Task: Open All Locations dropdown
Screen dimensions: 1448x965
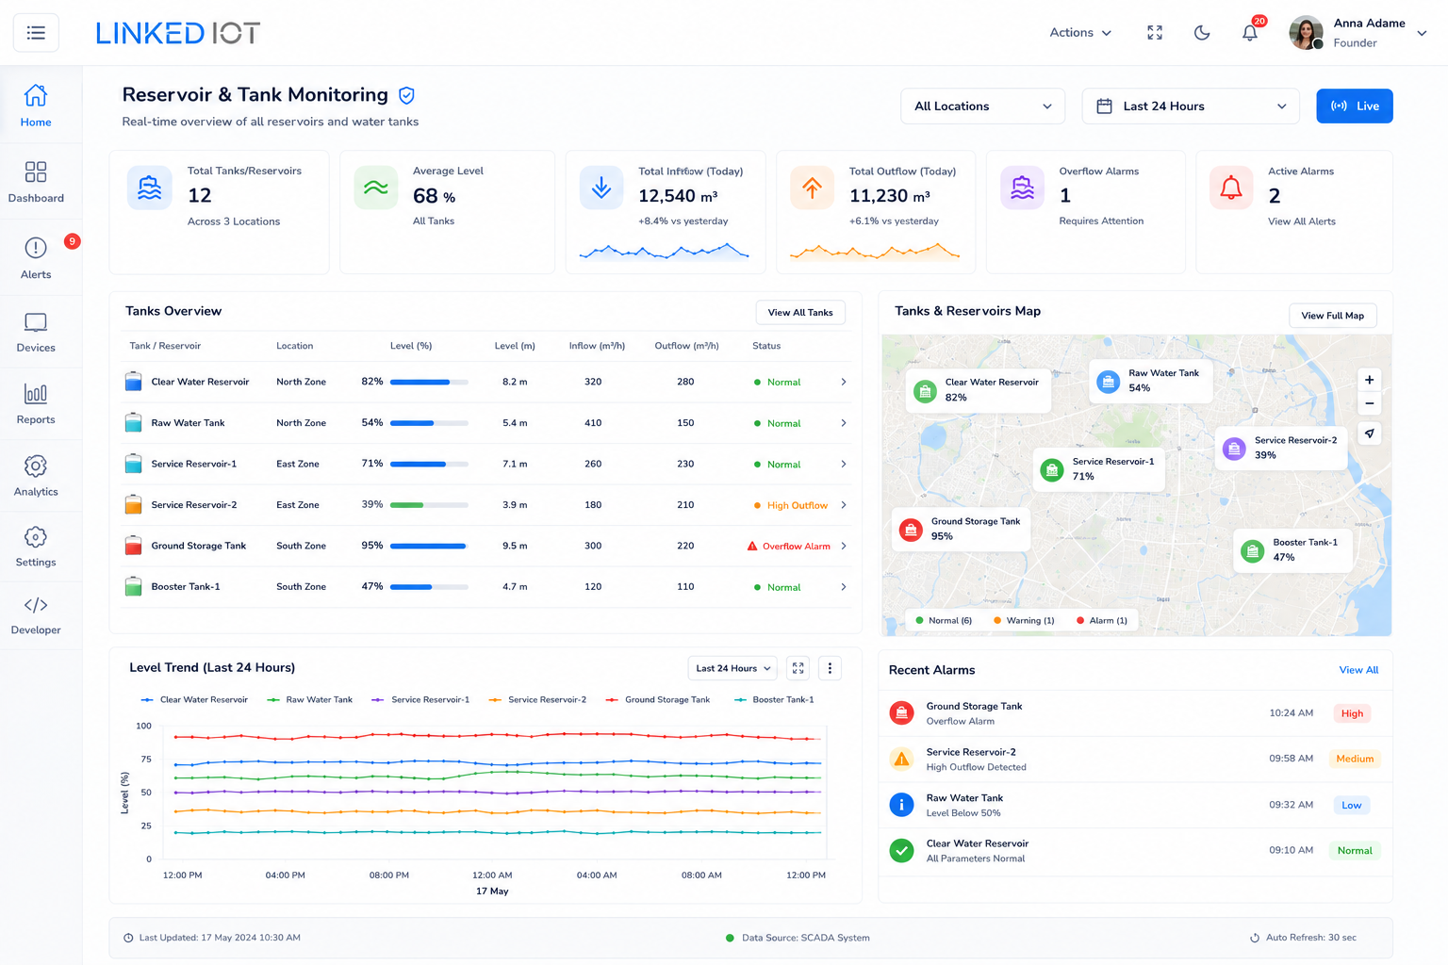Action: point(983,106)
